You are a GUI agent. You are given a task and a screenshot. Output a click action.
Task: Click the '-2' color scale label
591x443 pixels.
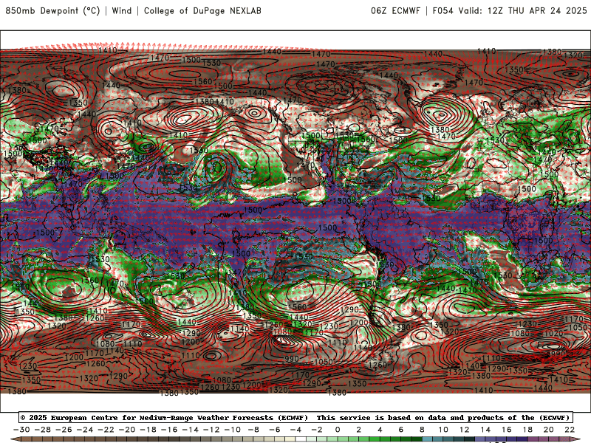317,430
